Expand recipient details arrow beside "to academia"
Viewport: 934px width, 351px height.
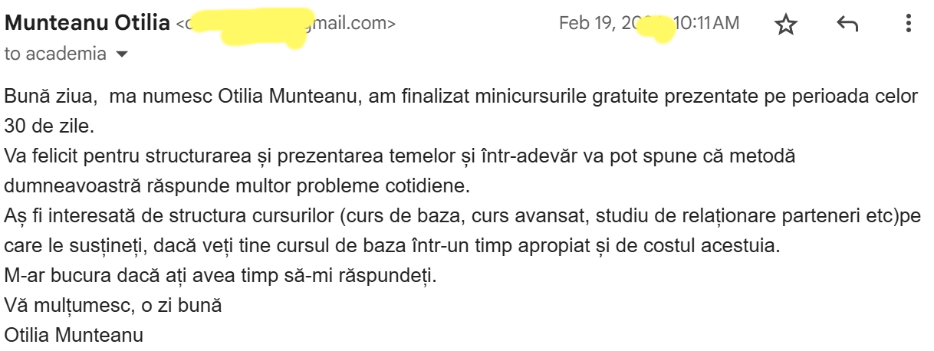tap(120, 54)
